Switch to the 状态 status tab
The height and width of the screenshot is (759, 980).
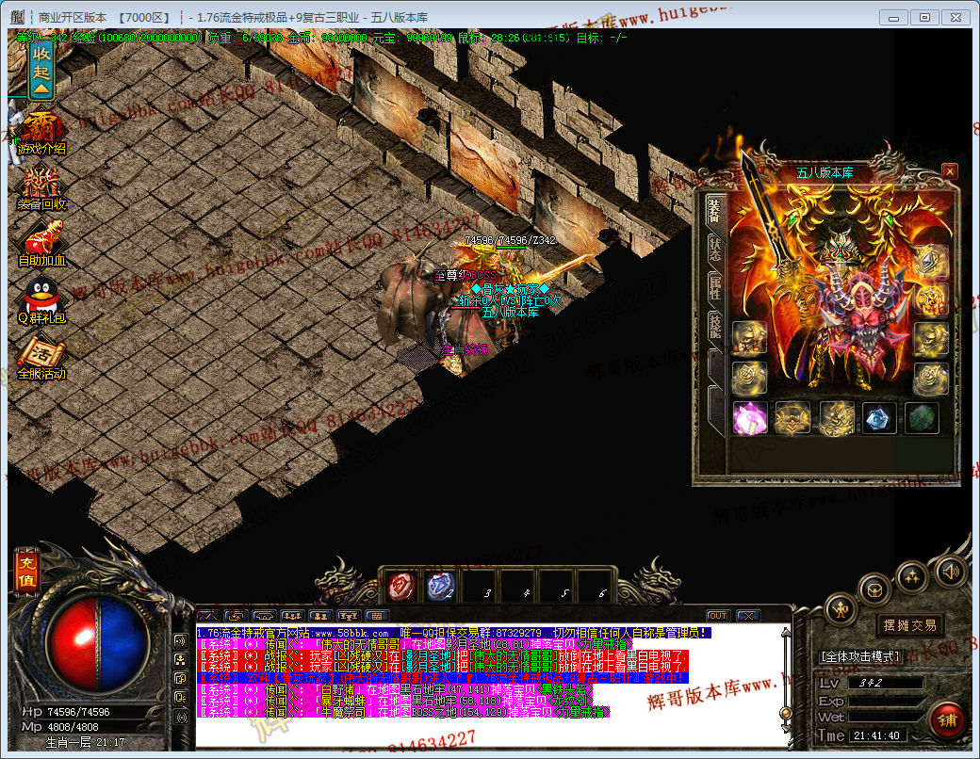(x=713, y=250)
